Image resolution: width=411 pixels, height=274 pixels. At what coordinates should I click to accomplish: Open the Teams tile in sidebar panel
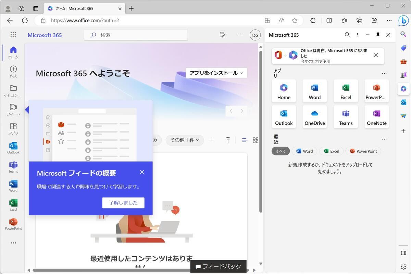346,117
